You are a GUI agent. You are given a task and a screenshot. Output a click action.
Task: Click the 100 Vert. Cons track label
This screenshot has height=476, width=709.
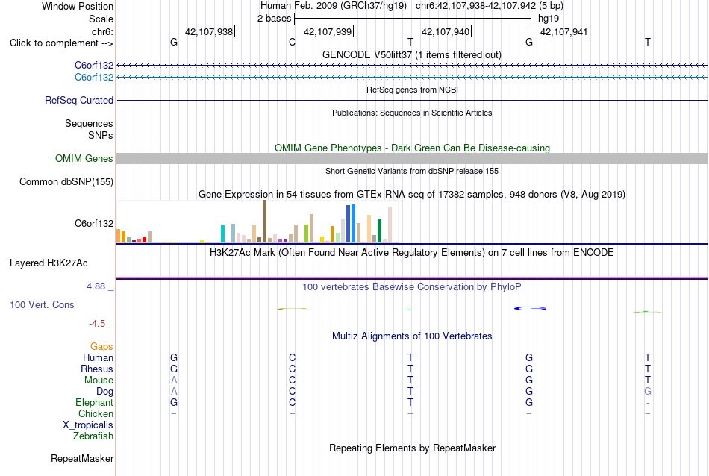(x=42, y=304)
